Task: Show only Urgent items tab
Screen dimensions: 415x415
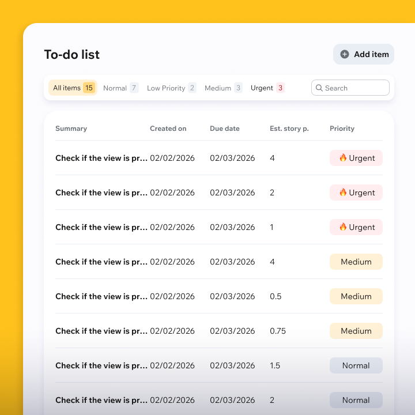Action: tap(267, 88)
